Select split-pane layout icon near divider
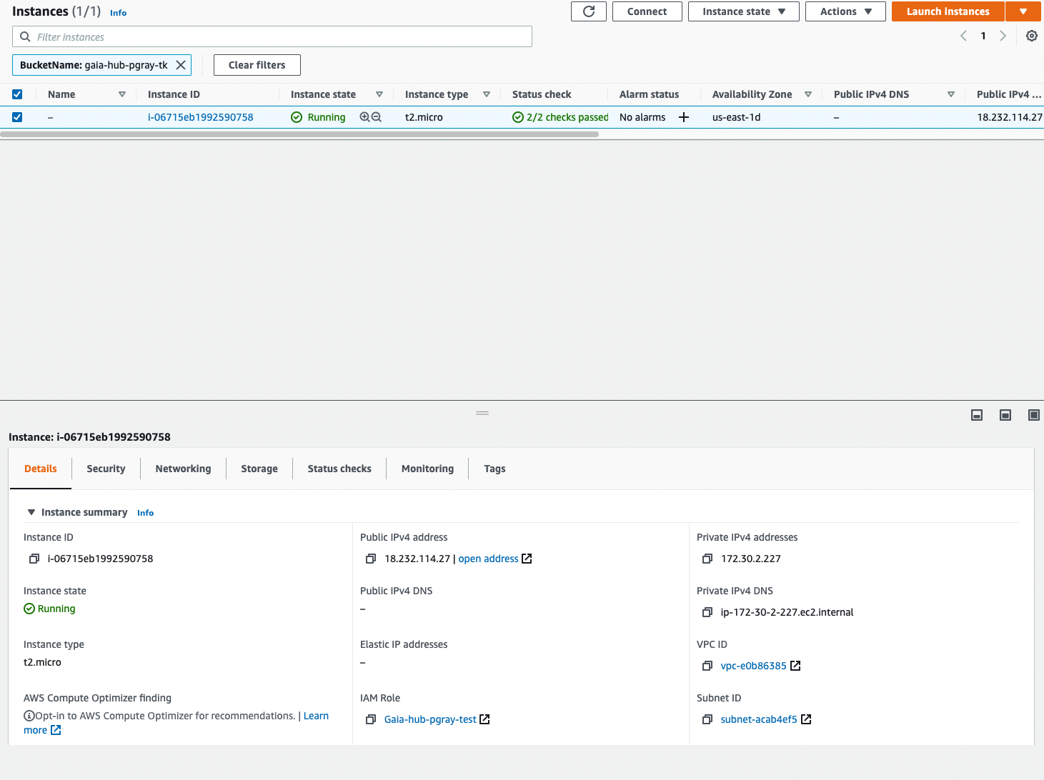Viewport: 1044px width, 780px height. point(1005,415)
